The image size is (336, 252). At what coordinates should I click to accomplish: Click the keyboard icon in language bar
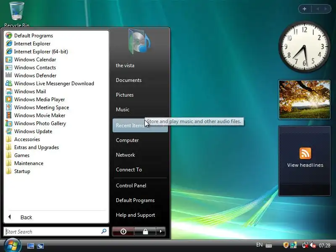[x=269, y=245]
